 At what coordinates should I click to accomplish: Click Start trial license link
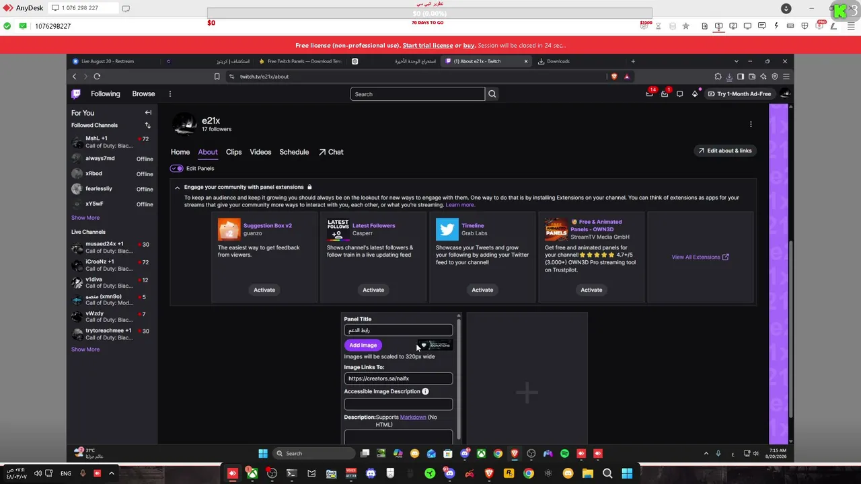click(428, 46)
